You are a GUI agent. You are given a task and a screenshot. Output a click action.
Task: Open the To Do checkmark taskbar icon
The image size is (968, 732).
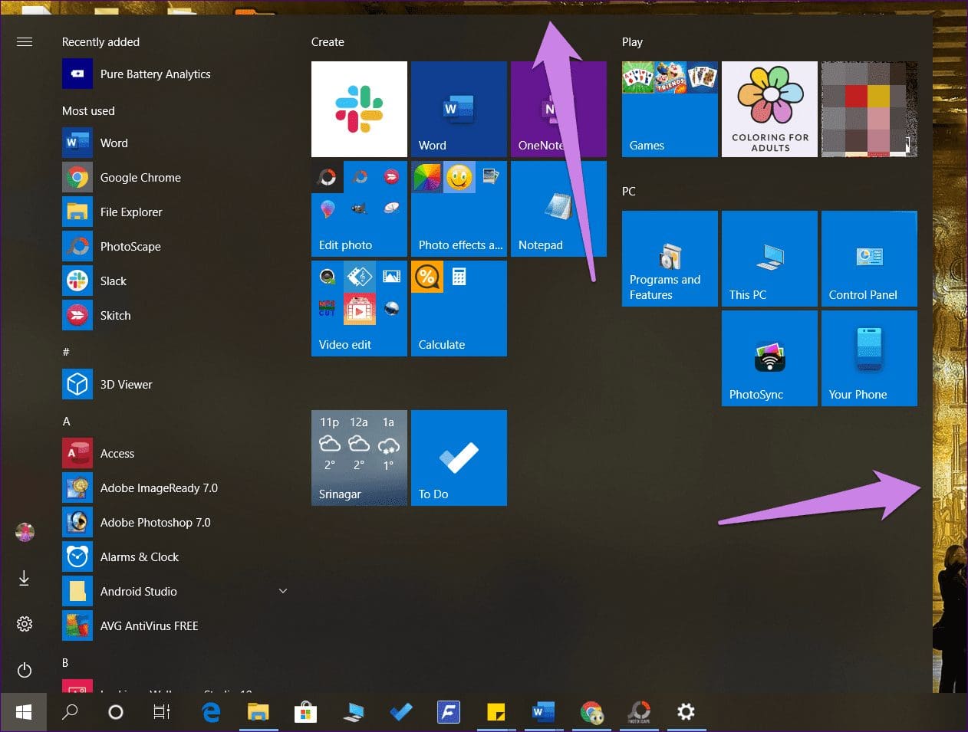[x=400, y=712]
